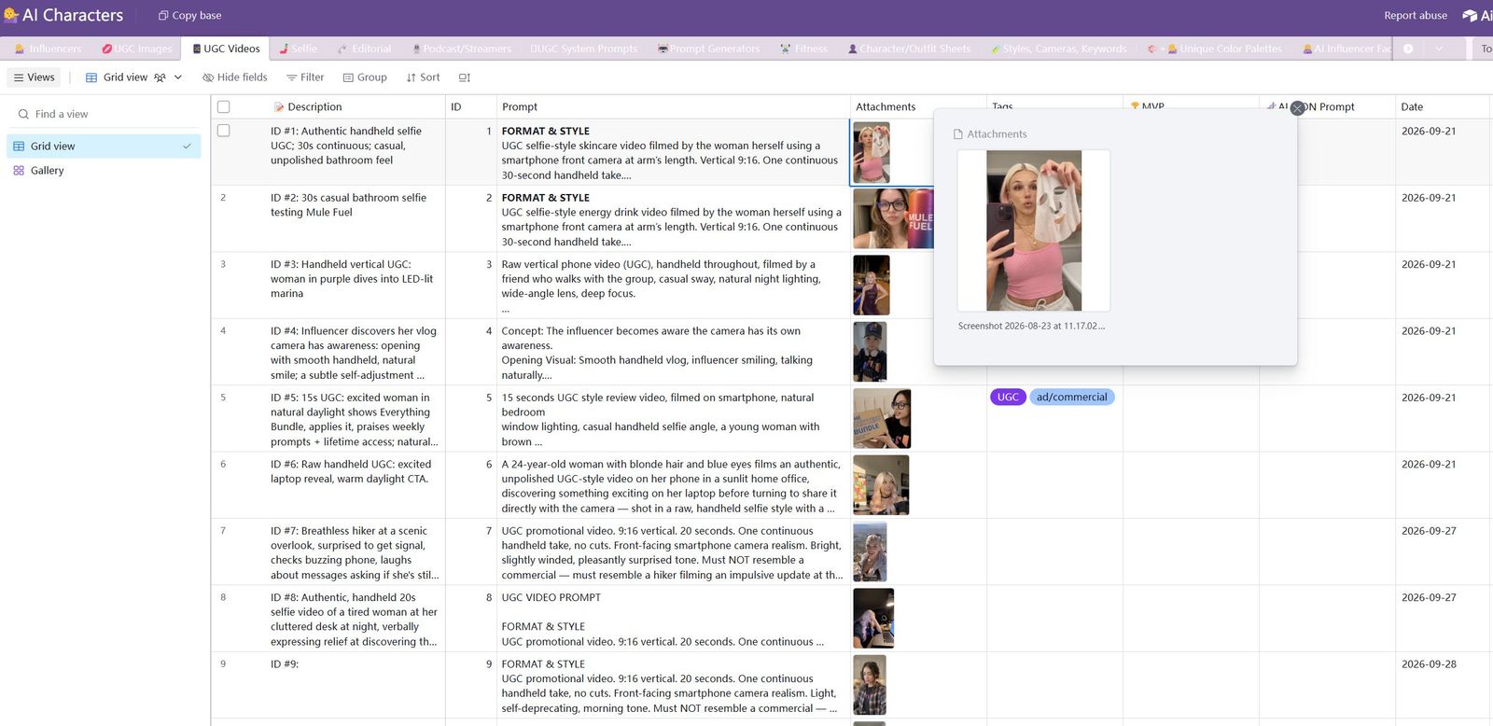Click the AI Characters base emoji icon
The width and height of the screenshot is (1493, 726).
click(11, 15)
